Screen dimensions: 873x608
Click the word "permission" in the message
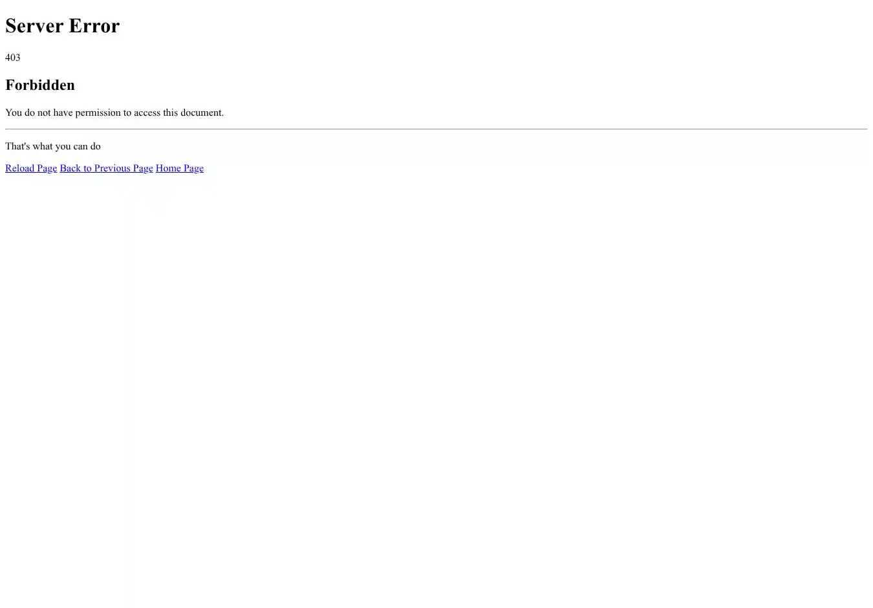pos(98,113)
